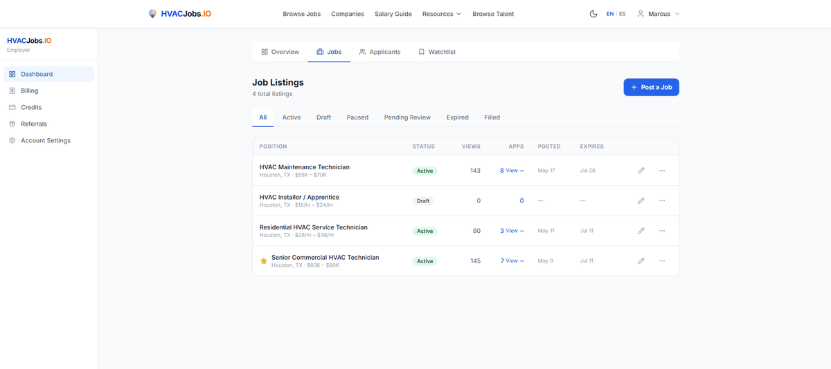Open Credits in the sidebar
This screenshot has height=369, width=831.
tap(48, 107)
